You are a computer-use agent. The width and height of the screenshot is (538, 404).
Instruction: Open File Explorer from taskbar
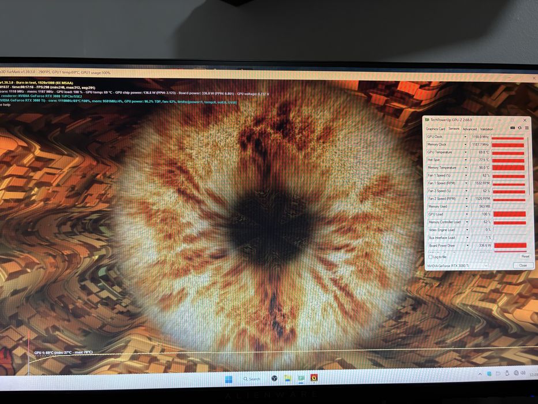288,379
